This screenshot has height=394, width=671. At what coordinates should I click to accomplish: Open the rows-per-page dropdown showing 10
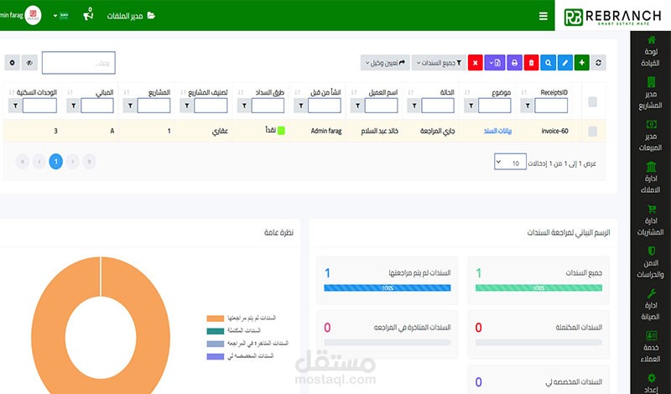coord(510,162)
